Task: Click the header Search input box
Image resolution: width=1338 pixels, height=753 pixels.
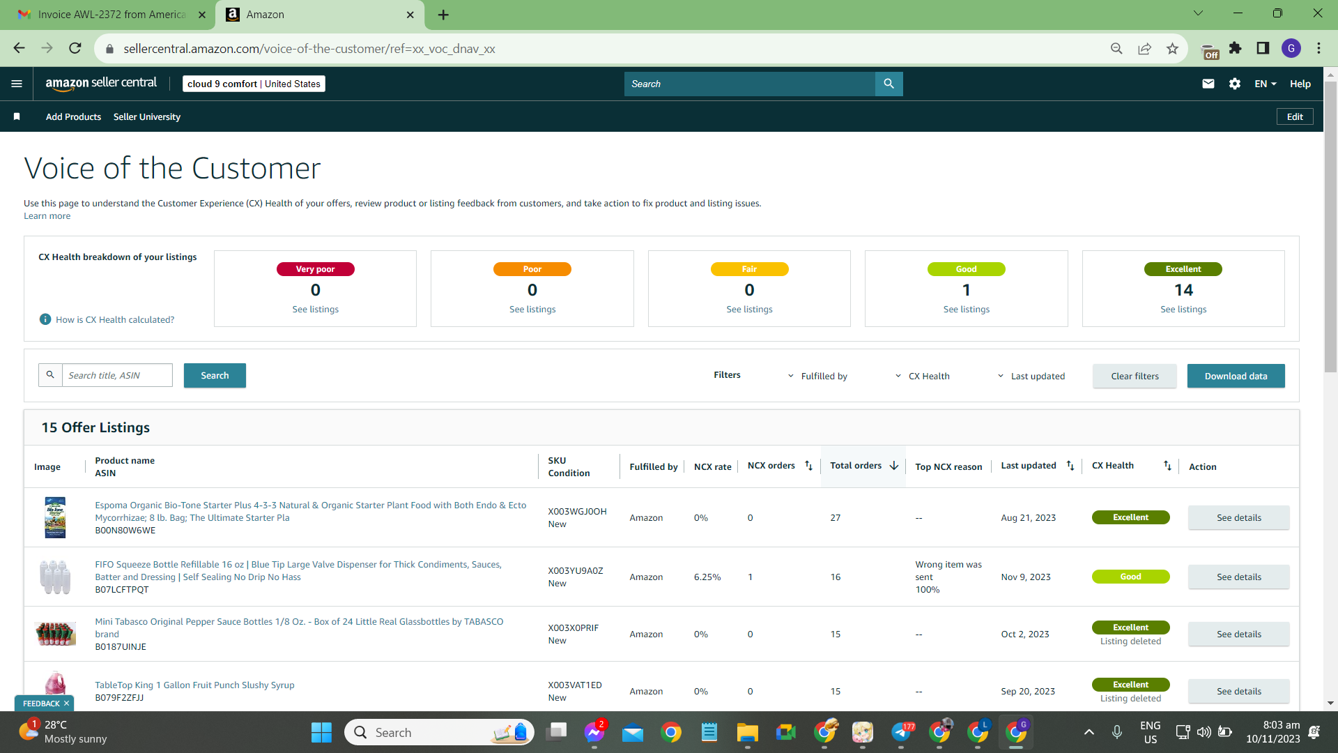Action: click(749, 84)
